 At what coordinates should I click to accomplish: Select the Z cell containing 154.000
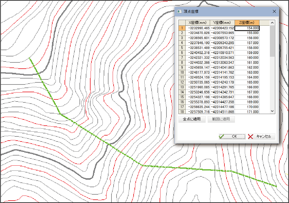coord(247,28)
